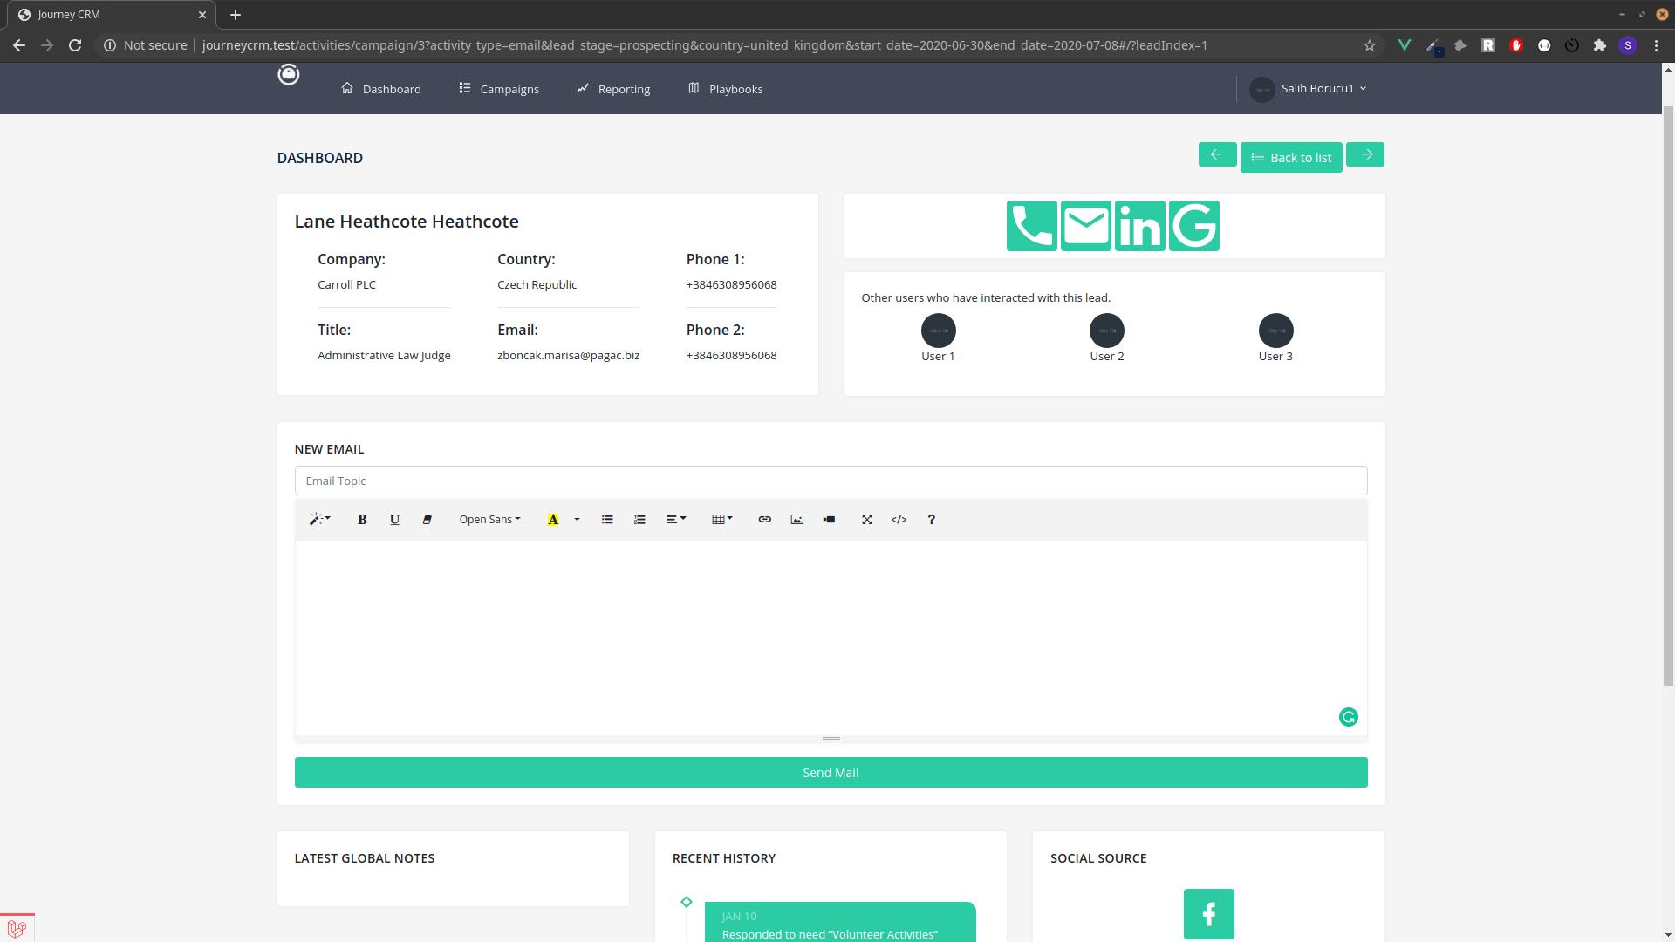
Task: Open the Campaigns nav item
Action: click(499, 89)
